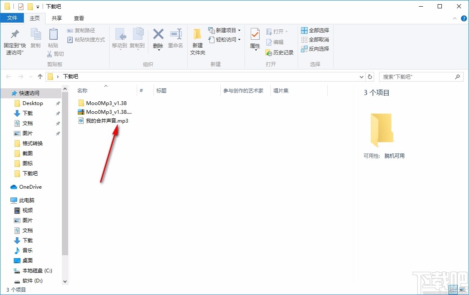Open the 新建项目 dropdown arrow

[x=240, y=30]
